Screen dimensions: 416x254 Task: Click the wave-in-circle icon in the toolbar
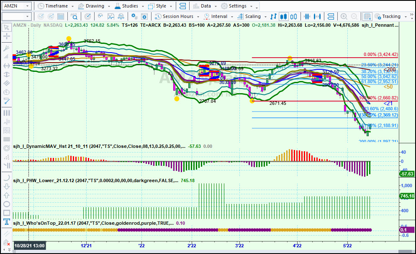[100, 16]
